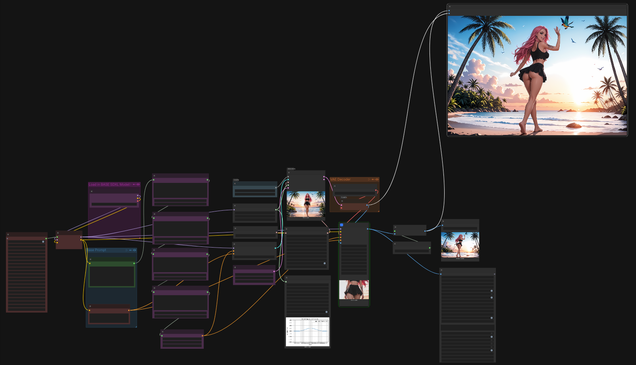Screen dimensions: 636x365
Task: Click the 11.687s timing label
Action: click(x=344, y=198)
